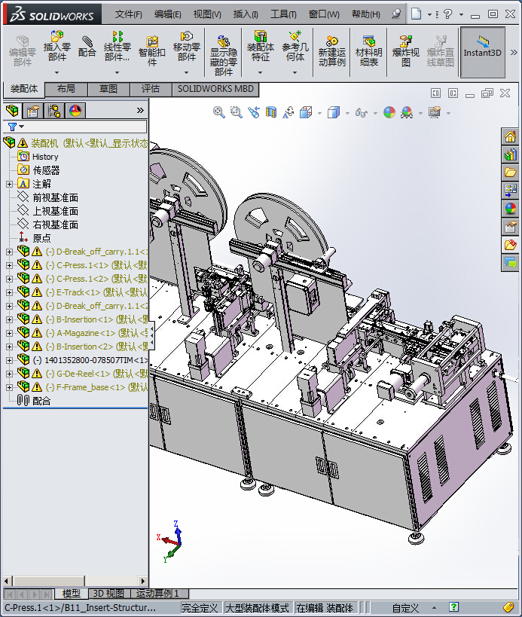The image size is (522, 617).
Task: Select 原点 origin in tree
Action: [41, 239]
